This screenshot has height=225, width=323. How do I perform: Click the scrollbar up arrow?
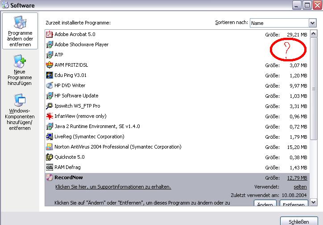point(314,34)
